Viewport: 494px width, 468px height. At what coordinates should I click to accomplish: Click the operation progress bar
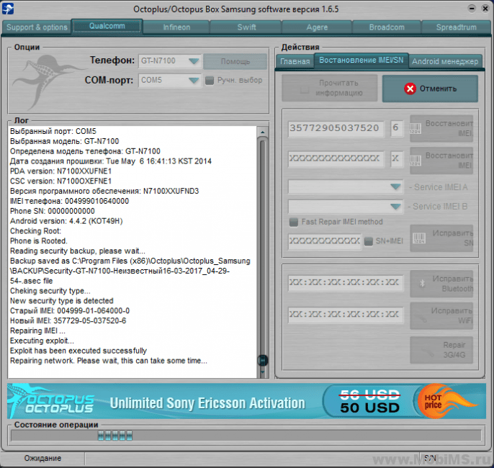click(246, 436)
